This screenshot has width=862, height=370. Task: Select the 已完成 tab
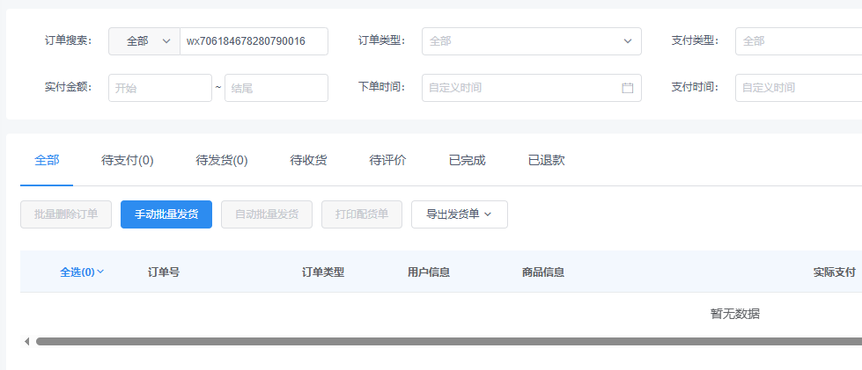pos(468,160)
